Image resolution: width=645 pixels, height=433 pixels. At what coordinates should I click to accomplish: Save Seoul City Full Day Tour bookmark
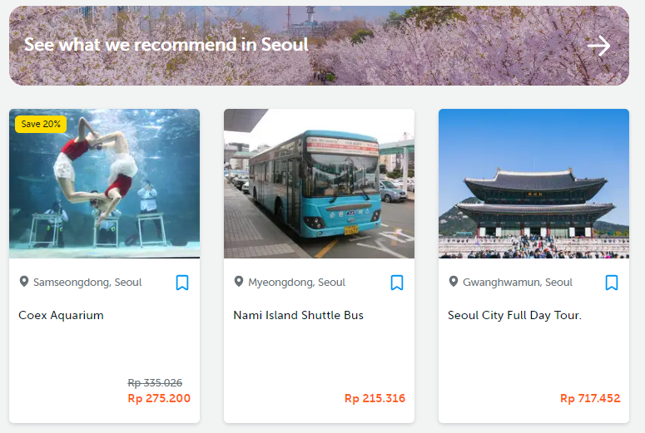coord(612,283)
